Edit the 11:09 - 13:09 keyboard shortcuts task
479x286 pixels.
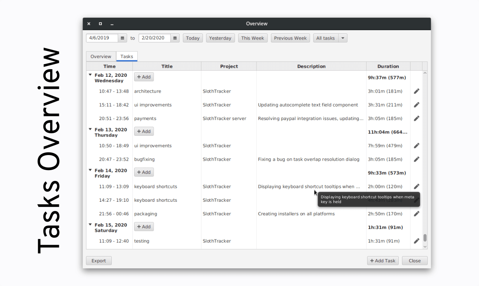416,186
